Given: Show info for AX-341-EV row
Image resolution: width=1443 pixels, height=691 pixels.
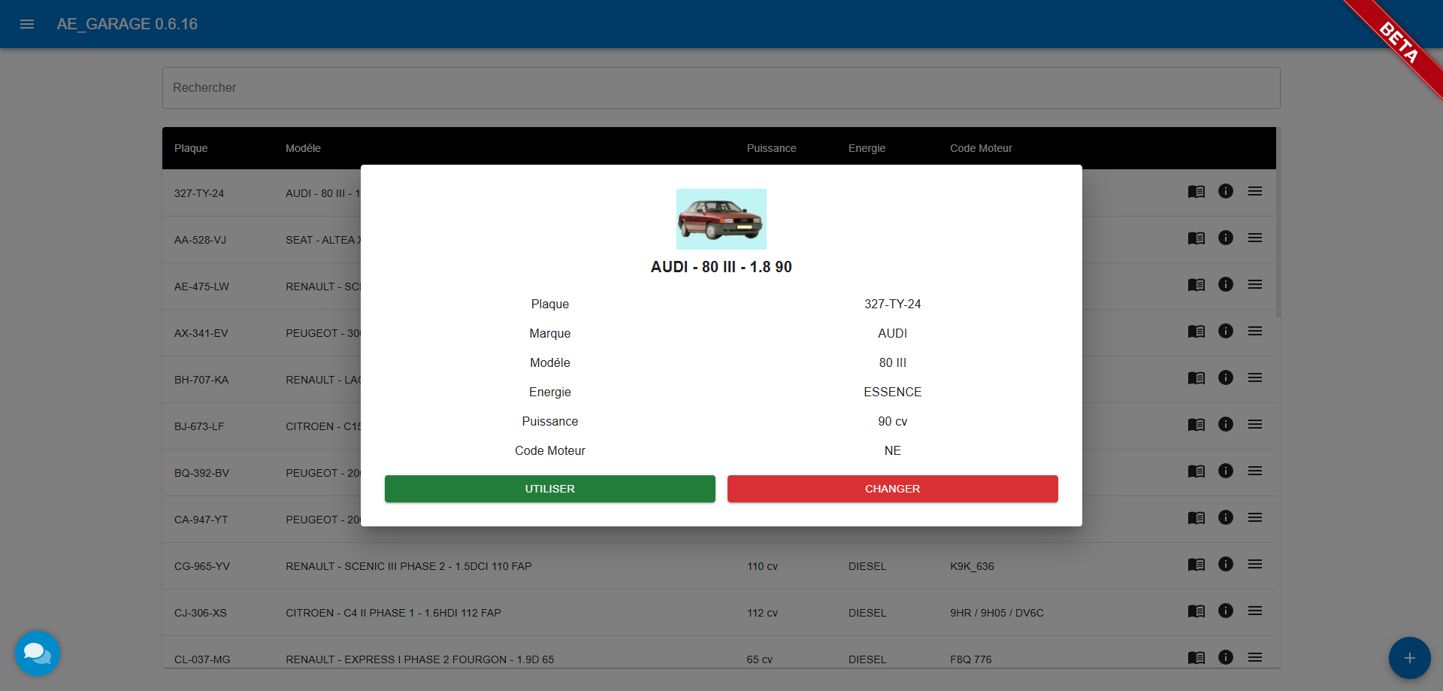Looking at the screenshot, I should (1226, 331).
